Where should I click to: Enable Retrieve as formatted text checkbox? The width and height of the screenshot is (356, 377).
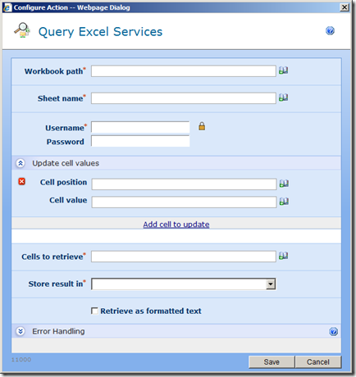tap(94, 311)
